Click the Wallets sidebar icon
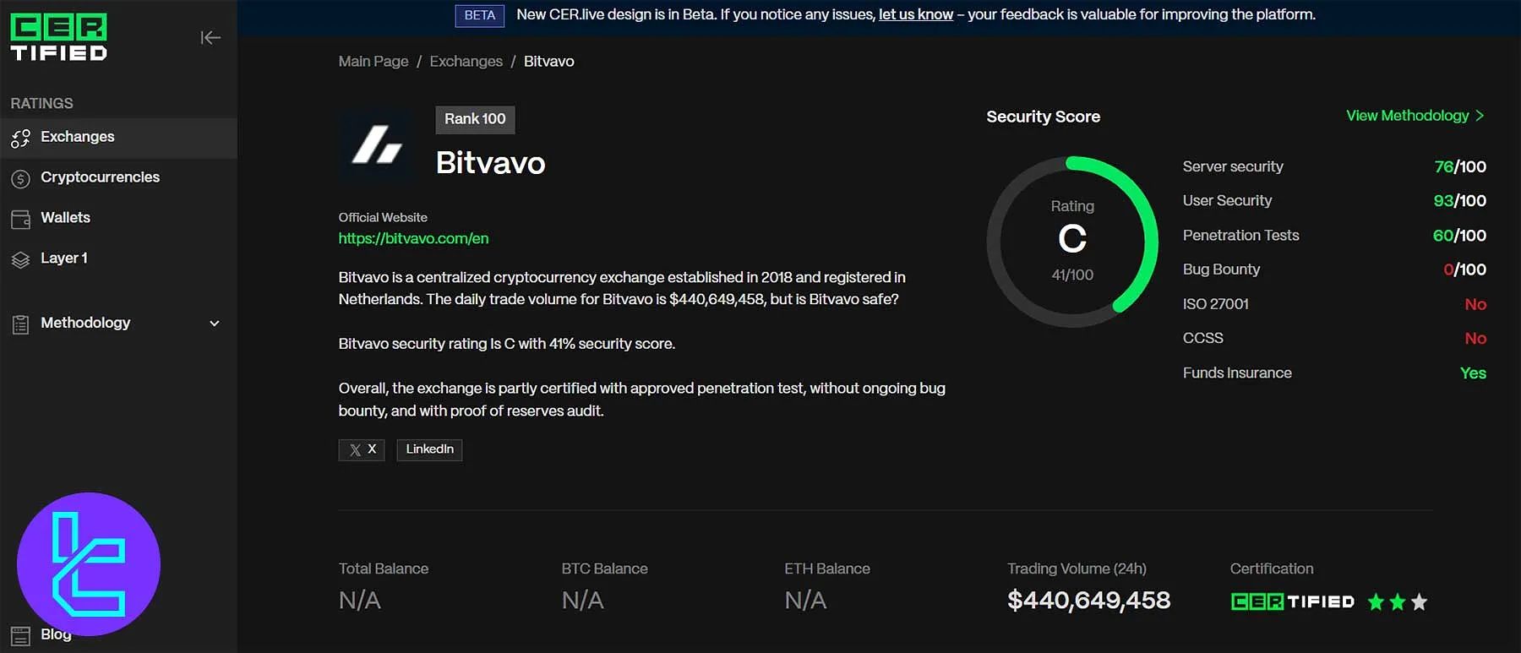This screenshot has height=653, width=1521. coord(20,219)
